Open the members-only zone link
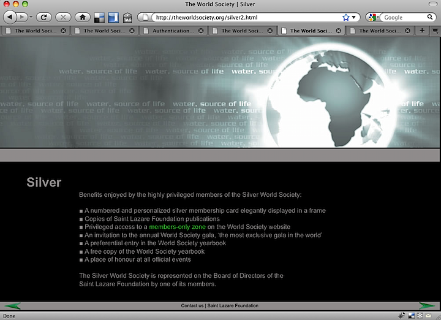 pos(177,227)
